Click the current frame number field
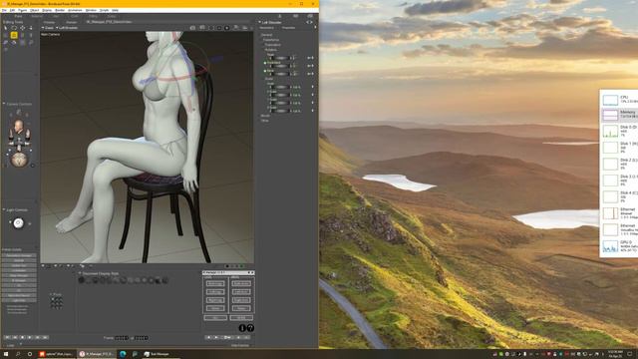The image size is (638, 359). point(122,338)
